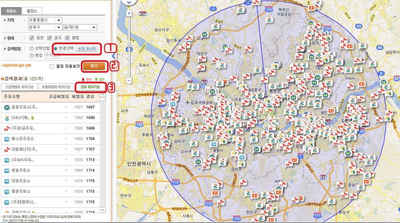Click the results list scrollbar thumb
The image size is (400, 223).
[103, 99]
